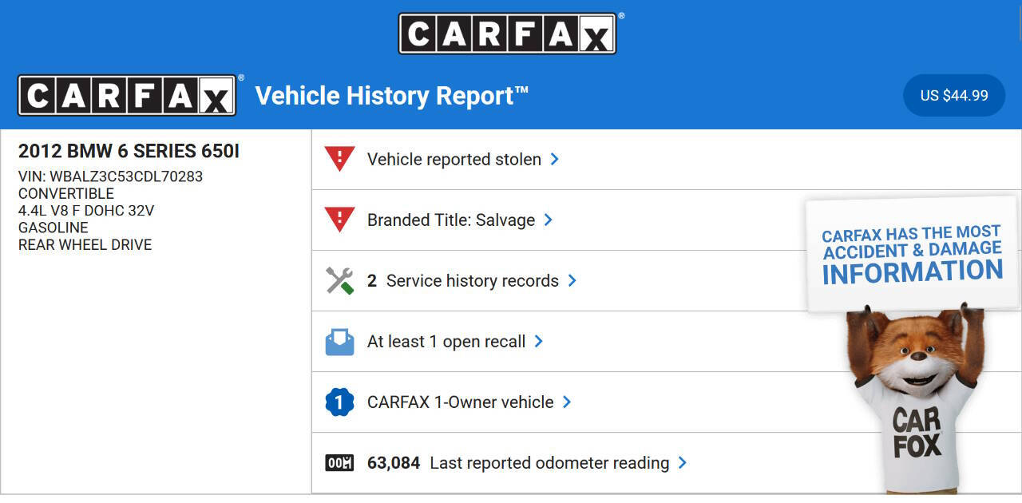Screen dimensions: 1022x503
Task: Expand the Vehicle reported stolen chevron
Action: (555, 159)
